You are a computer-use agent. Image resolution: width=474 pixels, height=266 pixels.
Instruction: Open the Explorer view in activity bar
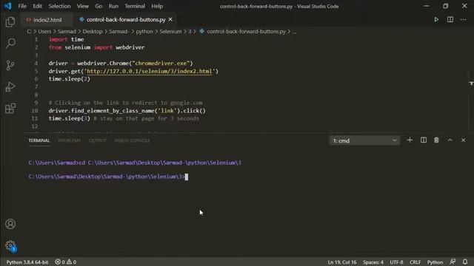10,21
